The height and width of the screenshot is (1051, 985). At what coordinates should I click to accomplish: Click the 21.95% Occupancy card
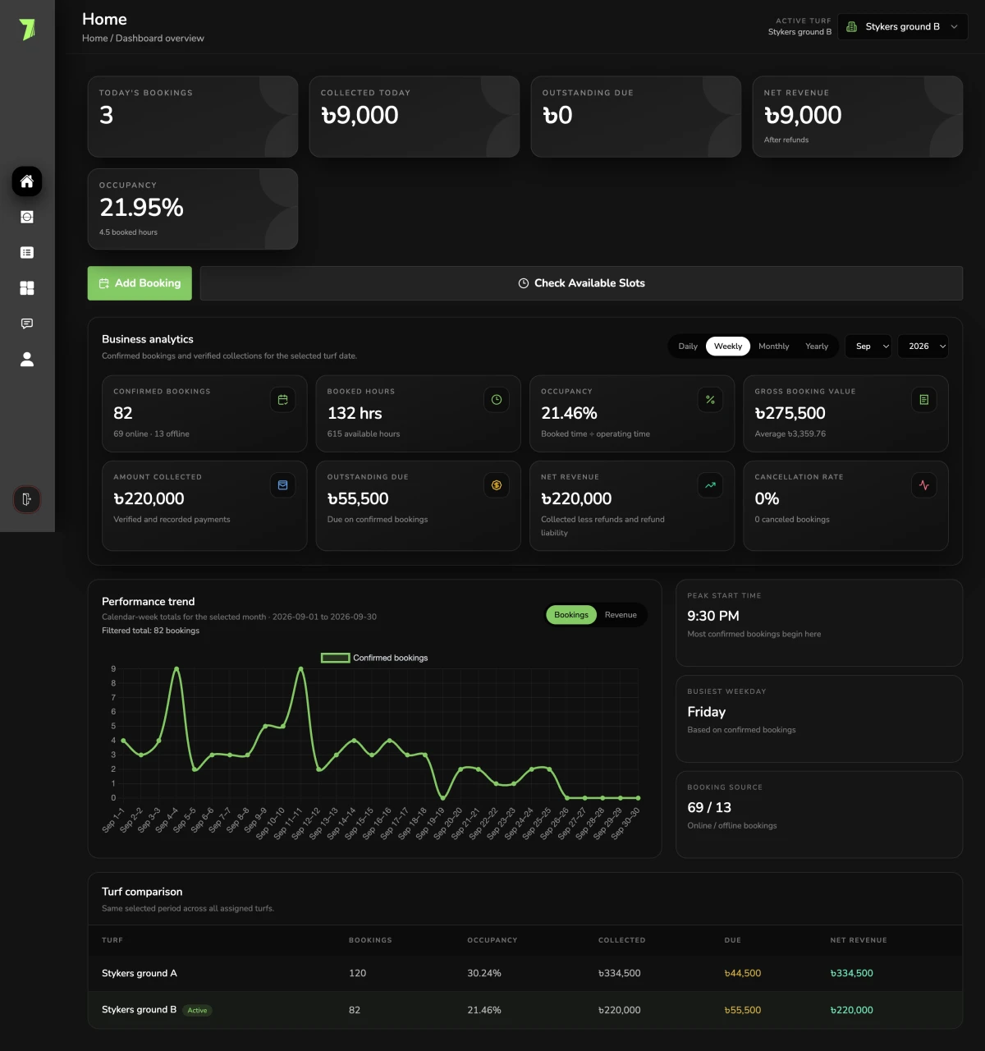(x=193, y=209)
